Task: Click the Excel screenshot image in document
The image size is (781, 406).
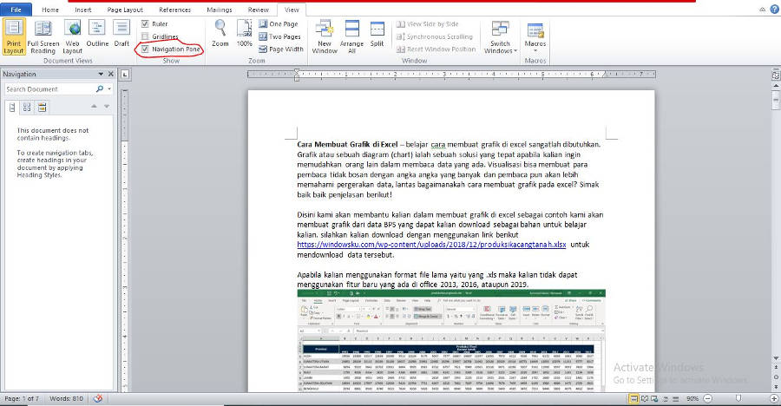Action: point(451,340)
